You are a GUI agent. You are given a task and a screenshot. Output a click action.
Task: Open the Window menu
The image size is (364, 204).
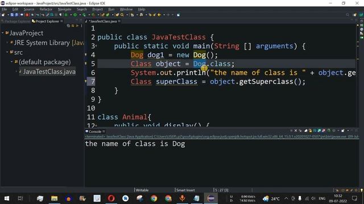coord(126,9)
